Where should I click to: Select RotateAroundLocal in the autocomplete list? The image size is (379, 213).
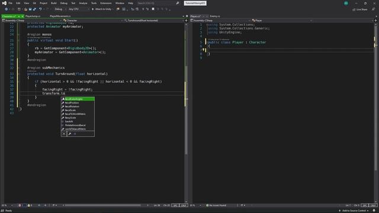(x=78, y=125)
